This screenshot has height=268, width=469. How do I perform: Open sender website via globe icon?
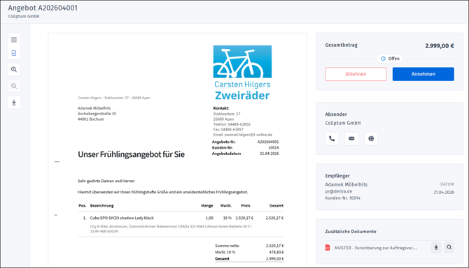pos(371,139)
